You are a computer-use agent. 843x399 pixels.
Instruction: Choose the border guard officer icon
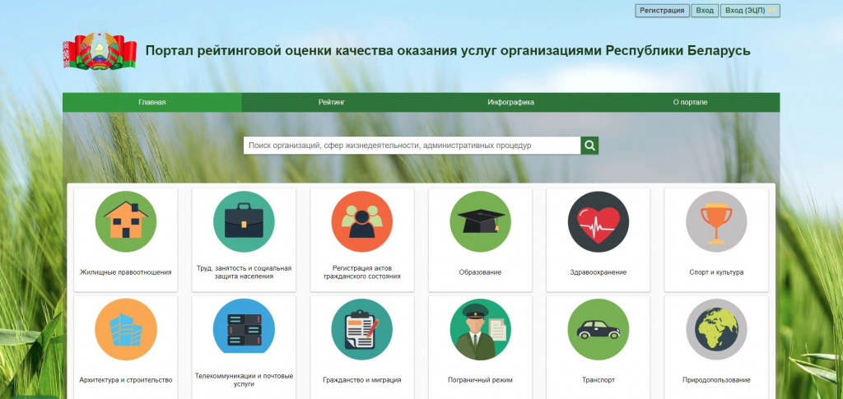click(x=480, y=329)
